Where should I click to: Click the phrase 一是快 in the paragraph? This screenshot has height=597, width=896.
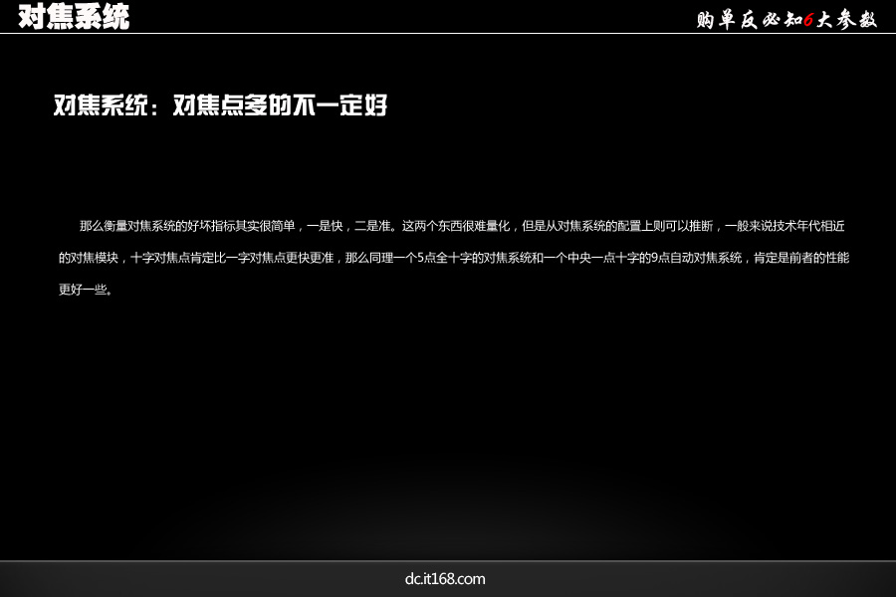click(x=325, y=226)
